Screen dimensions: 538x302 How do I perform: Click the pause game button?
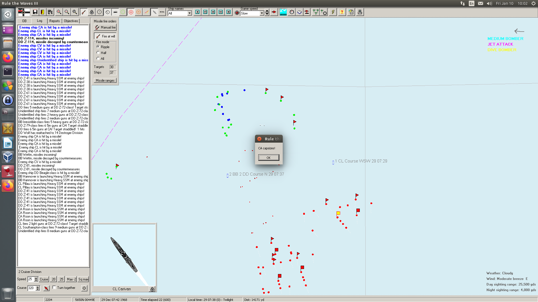pyautogui.click(x=228, y=12)
